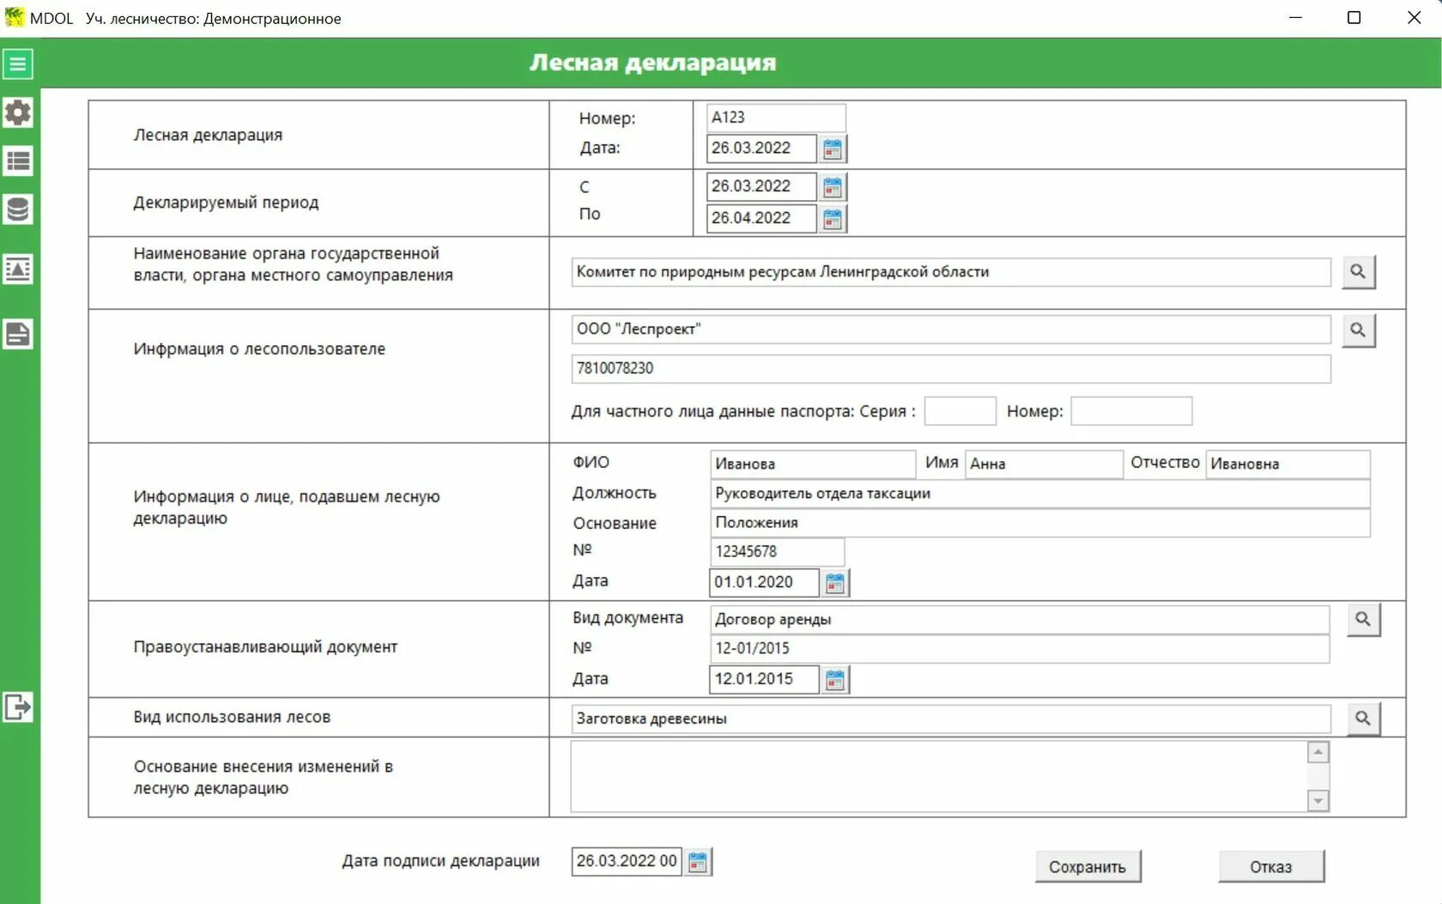Viewport: 1442px width, 904px height.
Task: Search for the document type 'Договор аренды'
Action: 1363,620
